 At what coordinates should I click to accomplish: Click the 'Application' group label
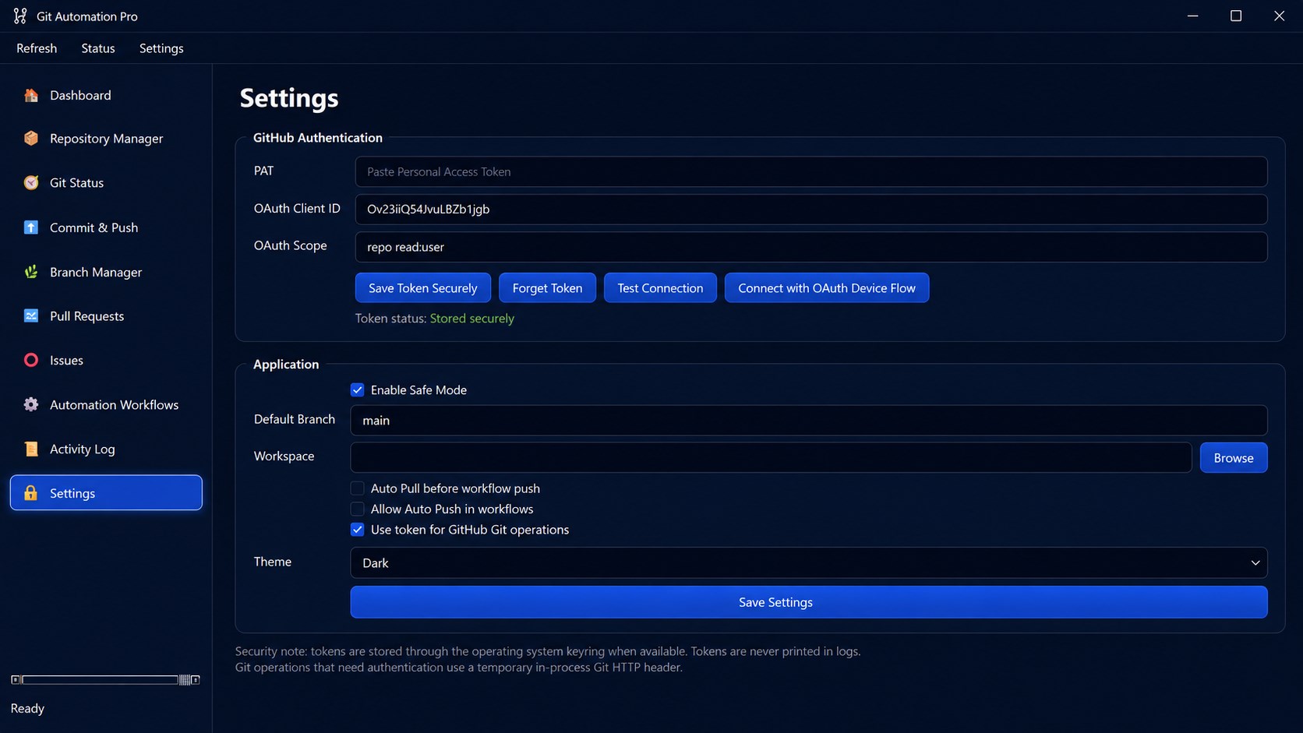[286, 365]
